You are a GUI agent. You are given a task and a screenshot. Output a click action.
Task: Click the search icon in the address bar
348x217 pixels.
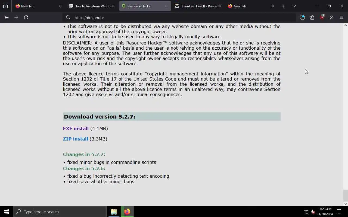click(68, 17)
